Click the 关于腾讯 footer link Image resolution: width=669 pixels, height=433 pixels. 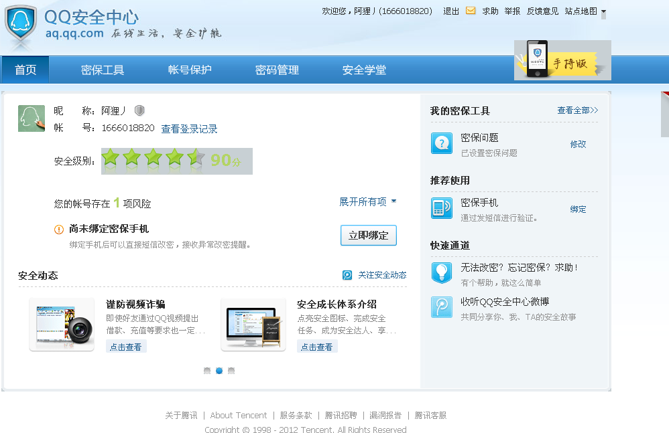[x=182, y=415]
